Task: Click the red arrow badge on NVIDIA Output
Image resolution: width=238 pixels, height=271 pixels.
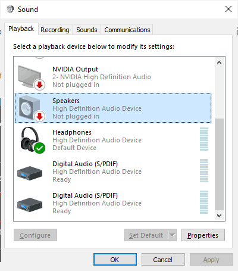Action: tap(39, 85)
